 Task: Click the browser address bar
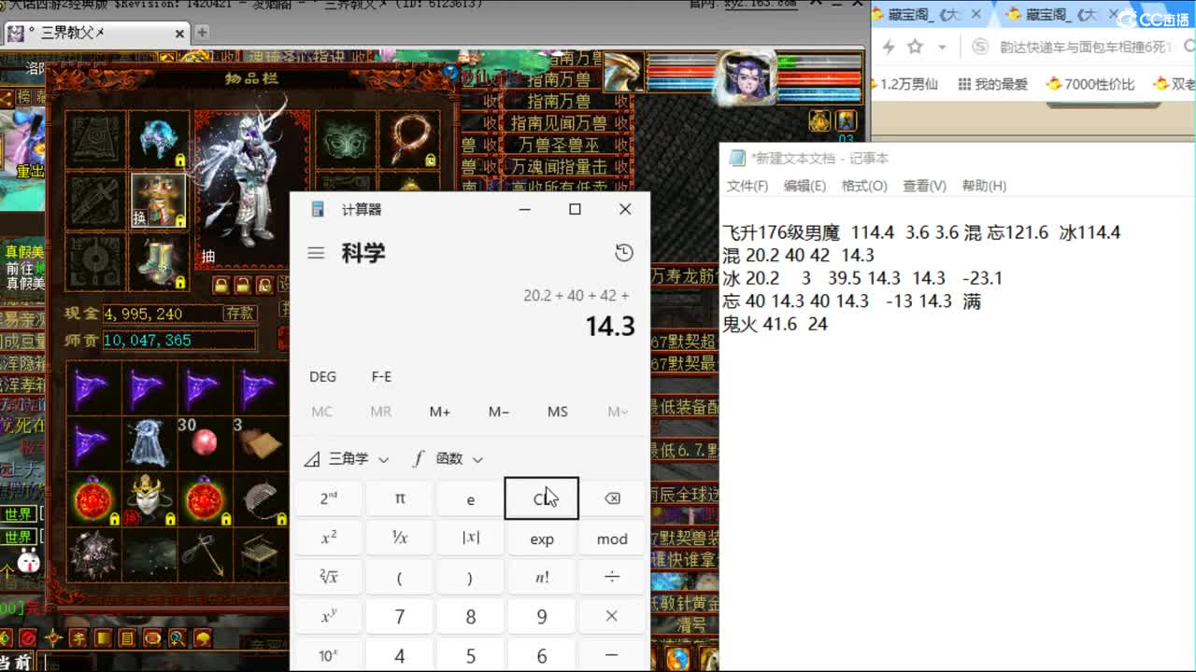[1084, 47]
